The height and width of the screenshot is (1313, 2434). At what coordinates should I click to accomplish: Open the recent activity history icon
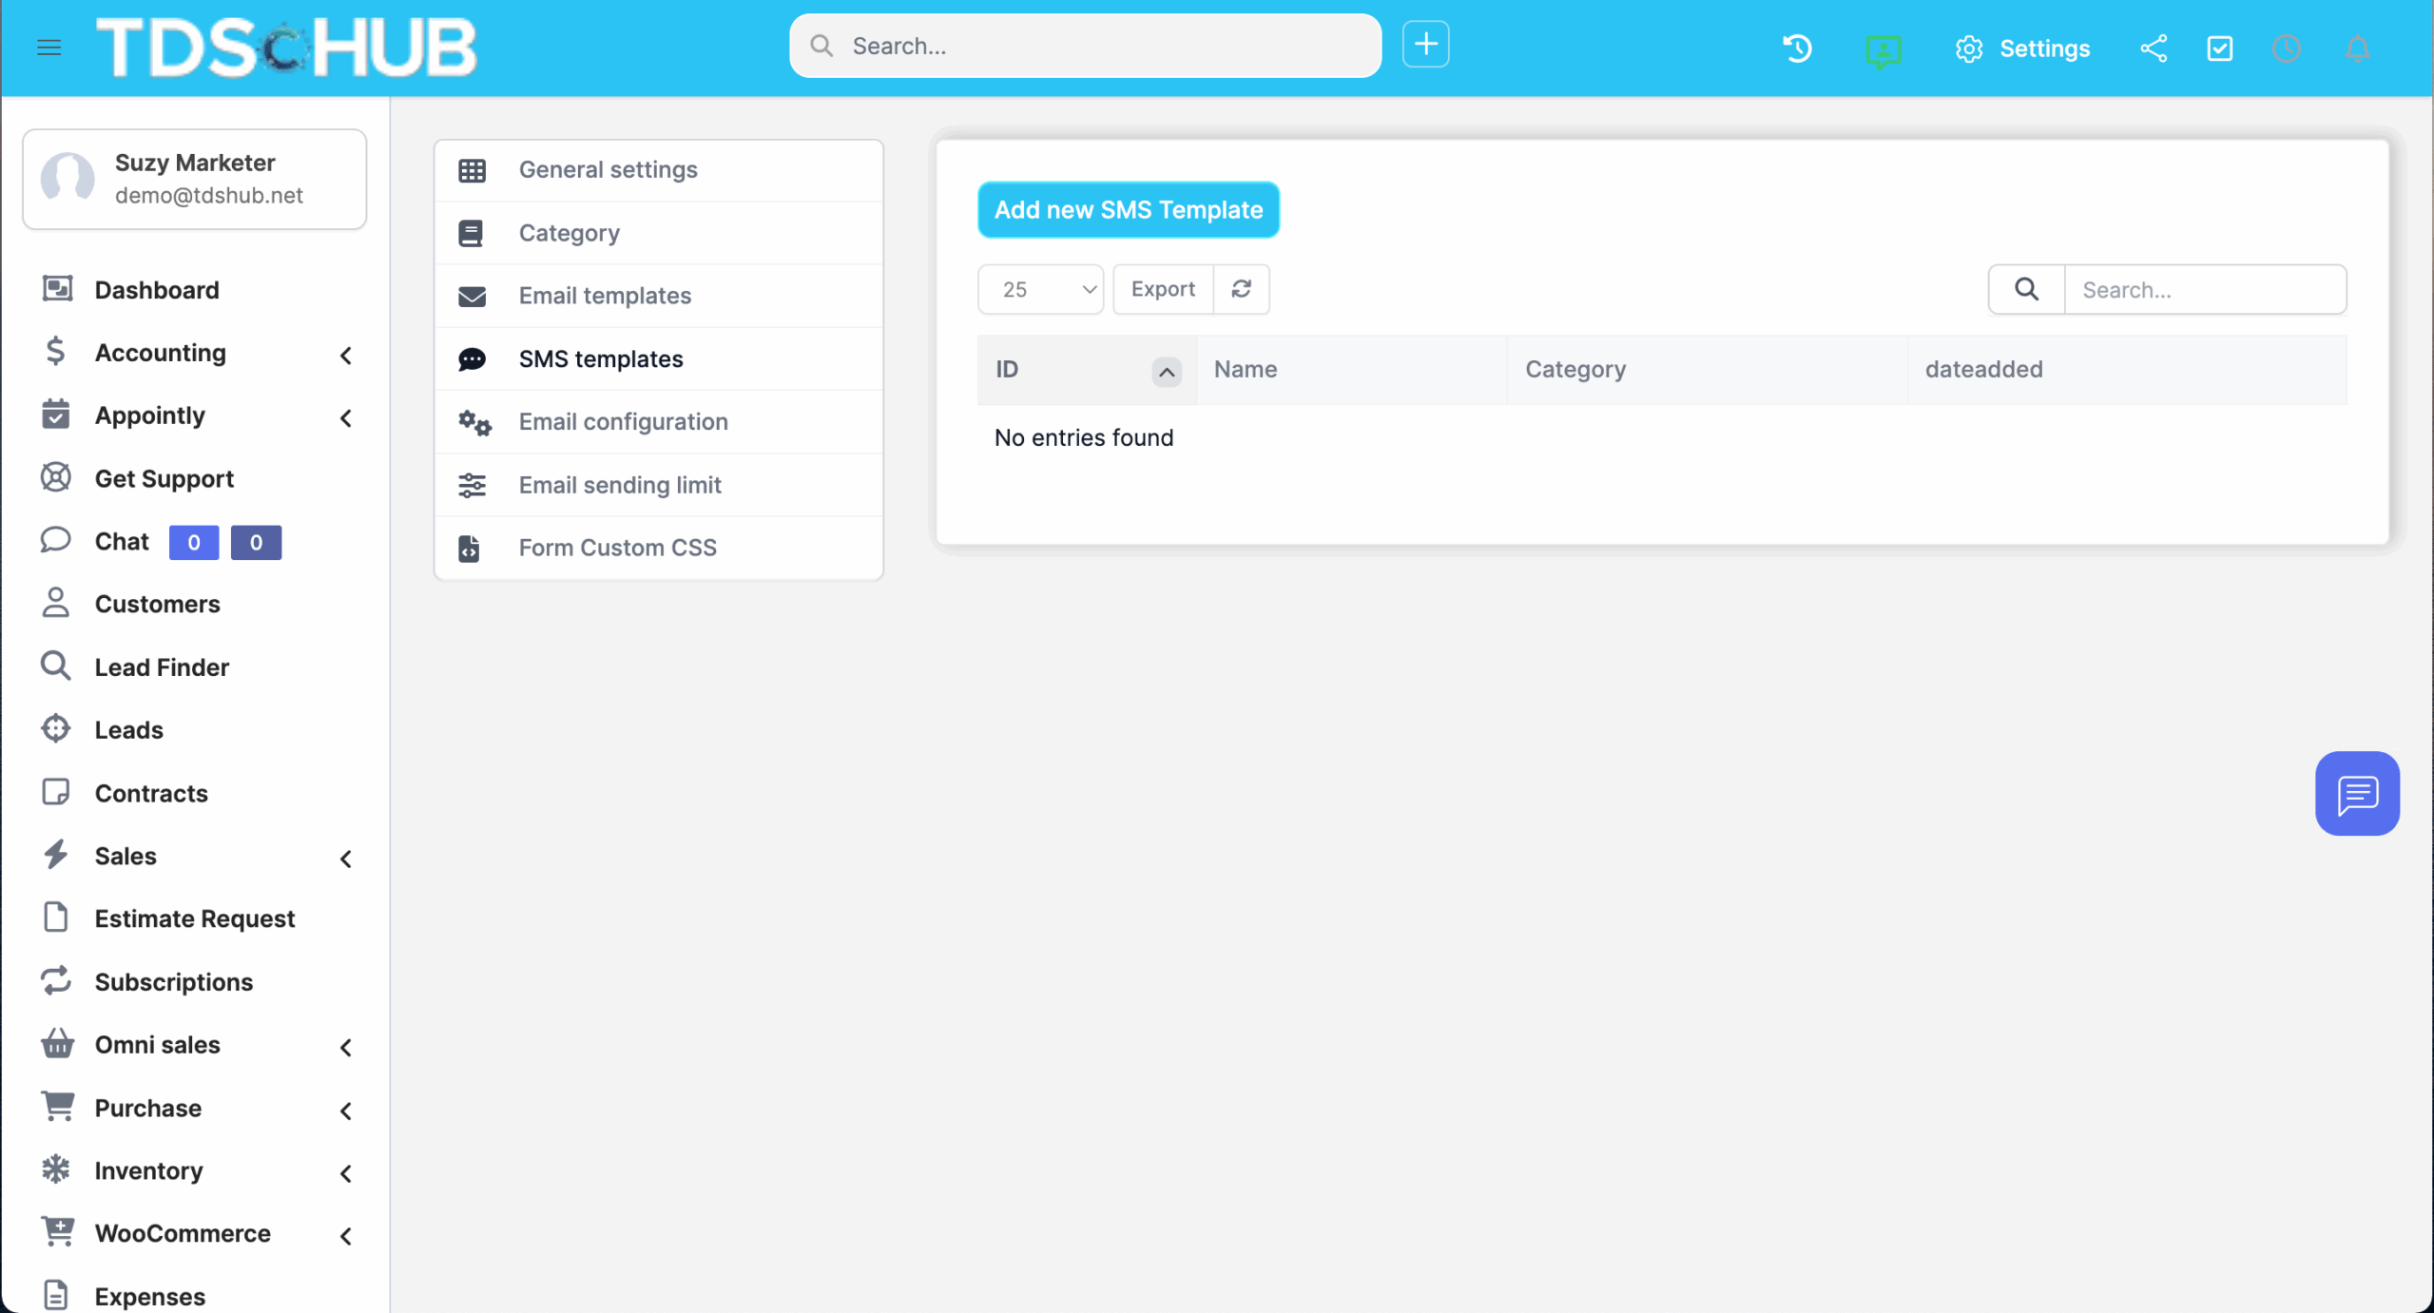[1797, 48]
